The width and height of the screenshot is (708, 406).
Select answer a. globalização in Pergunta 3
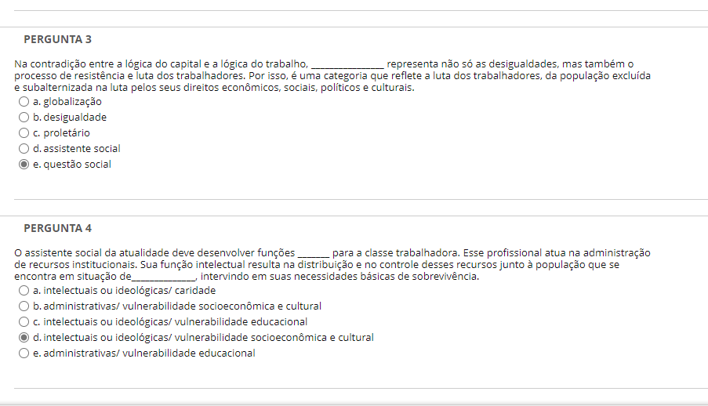click(24, 102)
